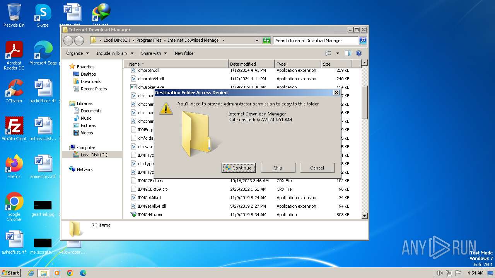Screen dimensions: 495x278
Task: Select Network in navigation pane
Action: (85, 170)
